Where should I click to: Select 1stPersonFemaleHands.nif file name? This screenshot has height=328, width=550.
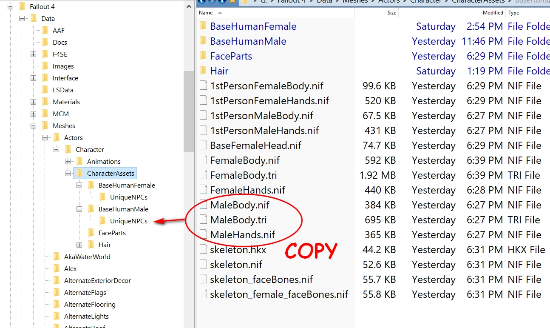click(269, 101)
